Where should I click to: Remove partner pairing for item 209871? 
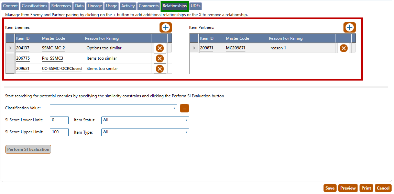click(343, 48)
